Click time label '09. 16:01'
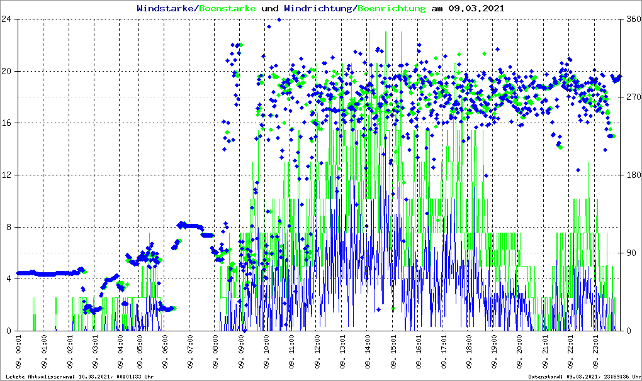This screenshot has height=381, width=642. 419,351
